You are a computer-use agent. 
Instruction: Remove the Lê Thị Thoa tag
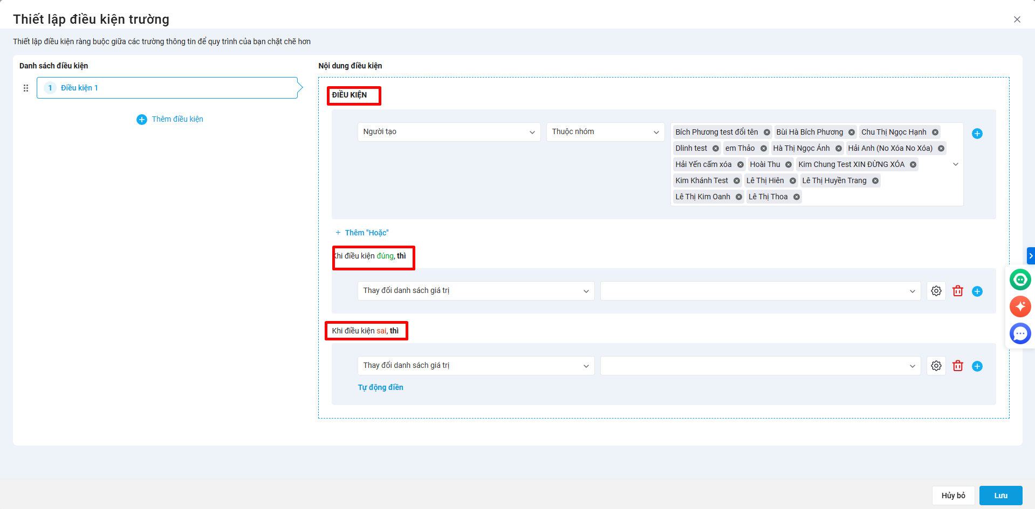(797, 197)
